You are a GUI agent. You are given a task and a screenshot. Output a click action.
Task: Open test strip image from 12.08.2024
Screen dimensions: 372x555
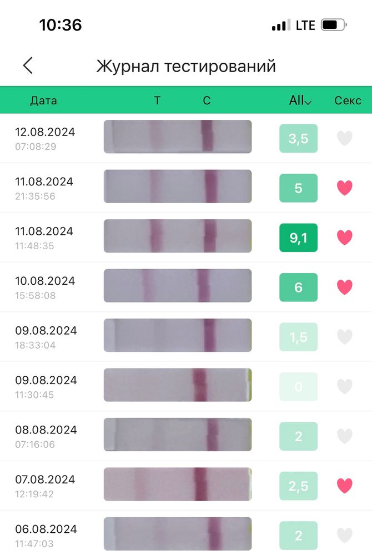tap(178, 137)
